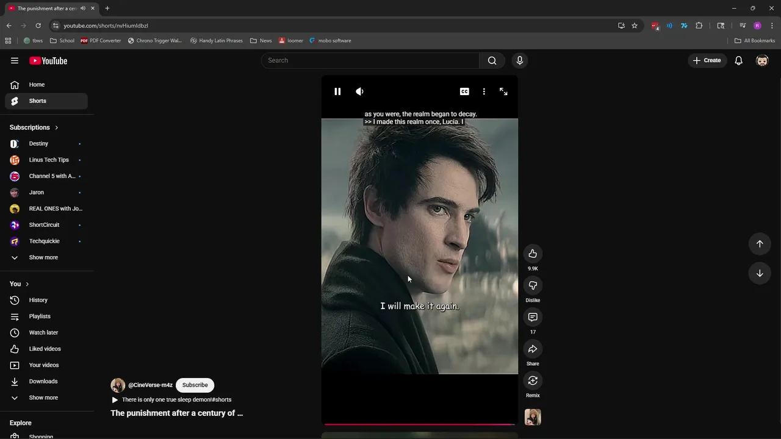Mute the tab via its speaker icon
Viewport: 781px width, 439px height.
(x=83, y=9)
